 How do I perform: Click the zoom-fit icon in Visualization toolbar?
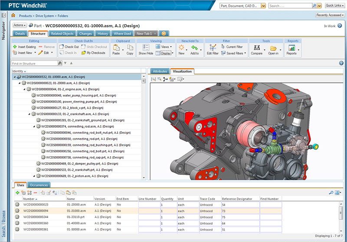[154, 79]
